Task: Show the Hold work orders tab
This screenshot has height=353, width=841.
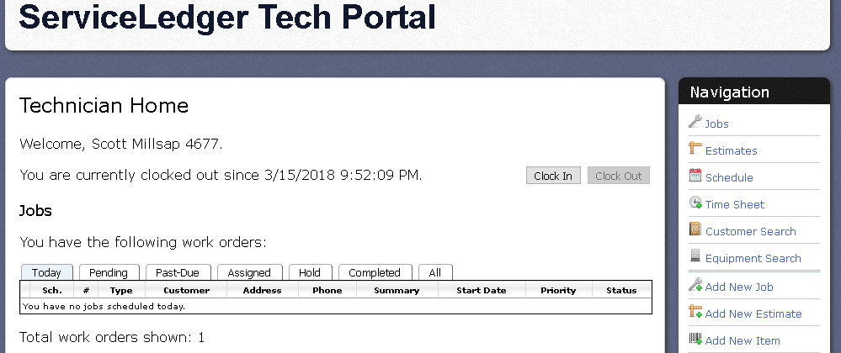Action: 310,272
